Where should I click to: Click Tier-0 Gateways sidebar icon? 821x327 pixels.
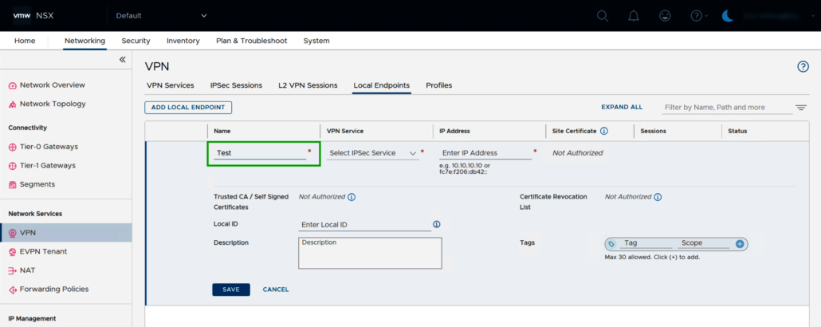click(13, 148)
